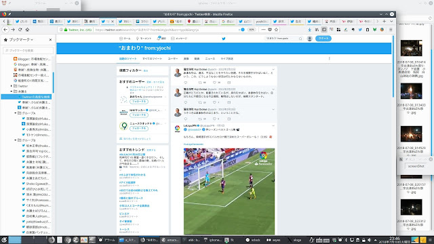The image size is (434, 244).
Task: Open ホーム in Twitter navigation
Action: (125, 39)
